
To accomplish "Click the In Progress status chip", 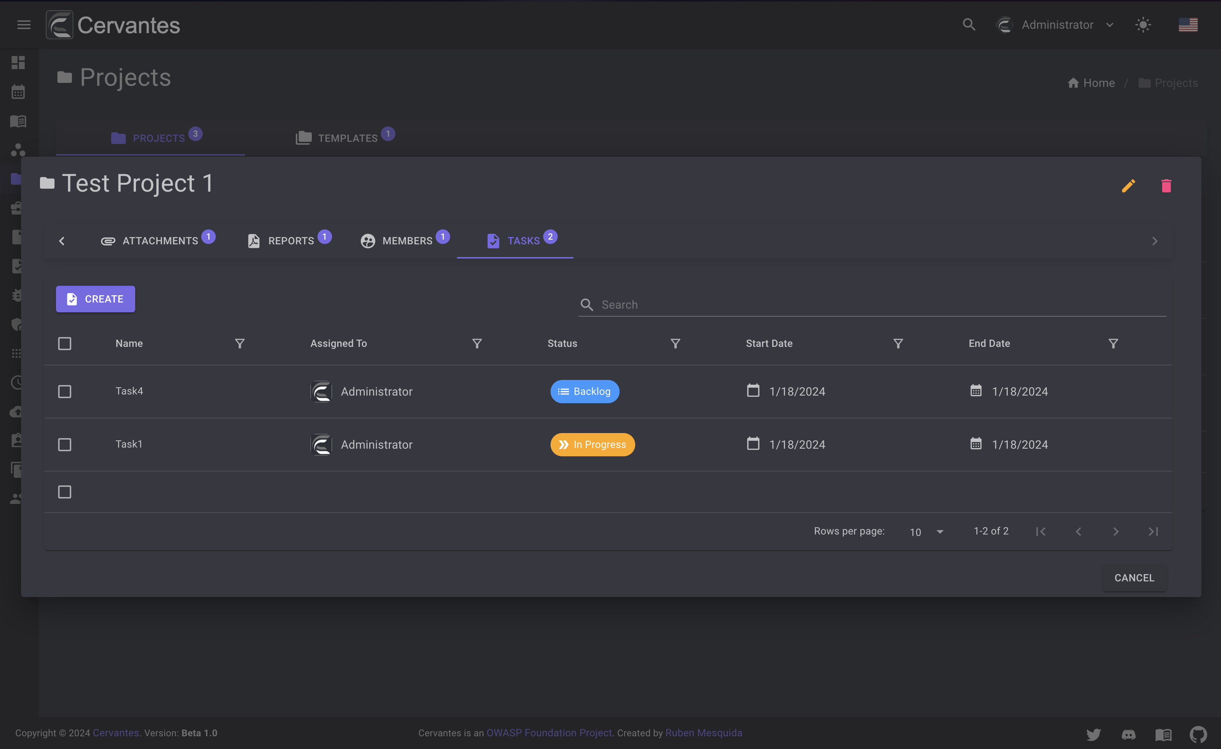I will point(593,445).
